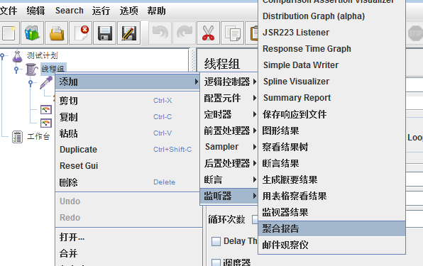423x266 pixels.
Task: Add the Response Time Graph listener
Action: click(x=332, y=49)
